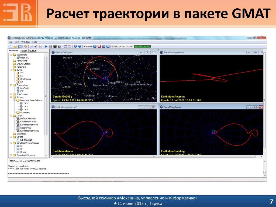Stop the mission with black square

pos(55,46)
